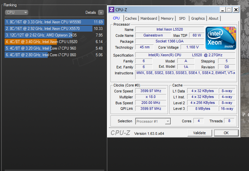
Task: Click the Package field Socket 1366 LGA
Action: [x=170, y=41]
